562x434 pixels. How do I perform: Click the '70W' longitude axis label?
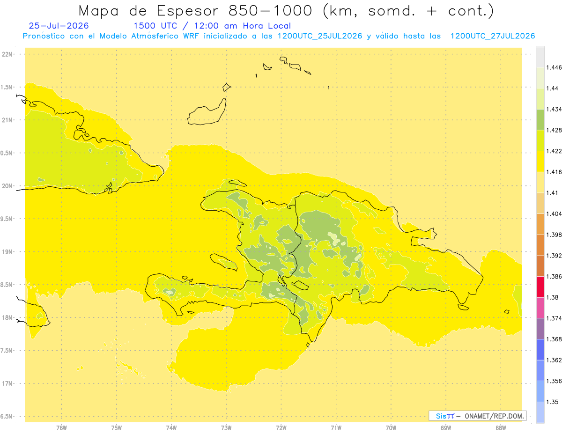(x=391, y=427)
